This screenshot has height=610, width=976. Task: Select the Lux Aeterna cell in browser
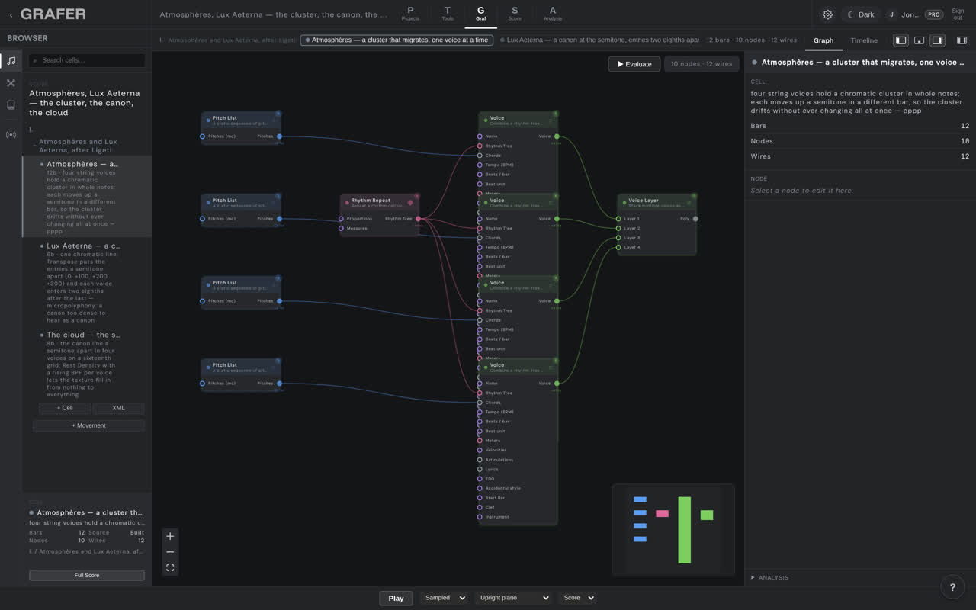(87, 282)
